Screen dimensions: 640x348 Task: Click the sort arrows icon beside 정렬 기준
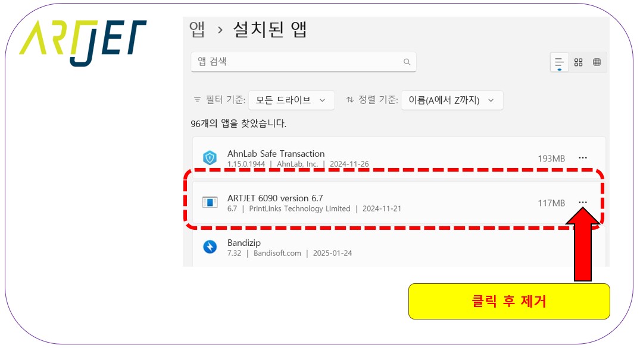point(350,100)
